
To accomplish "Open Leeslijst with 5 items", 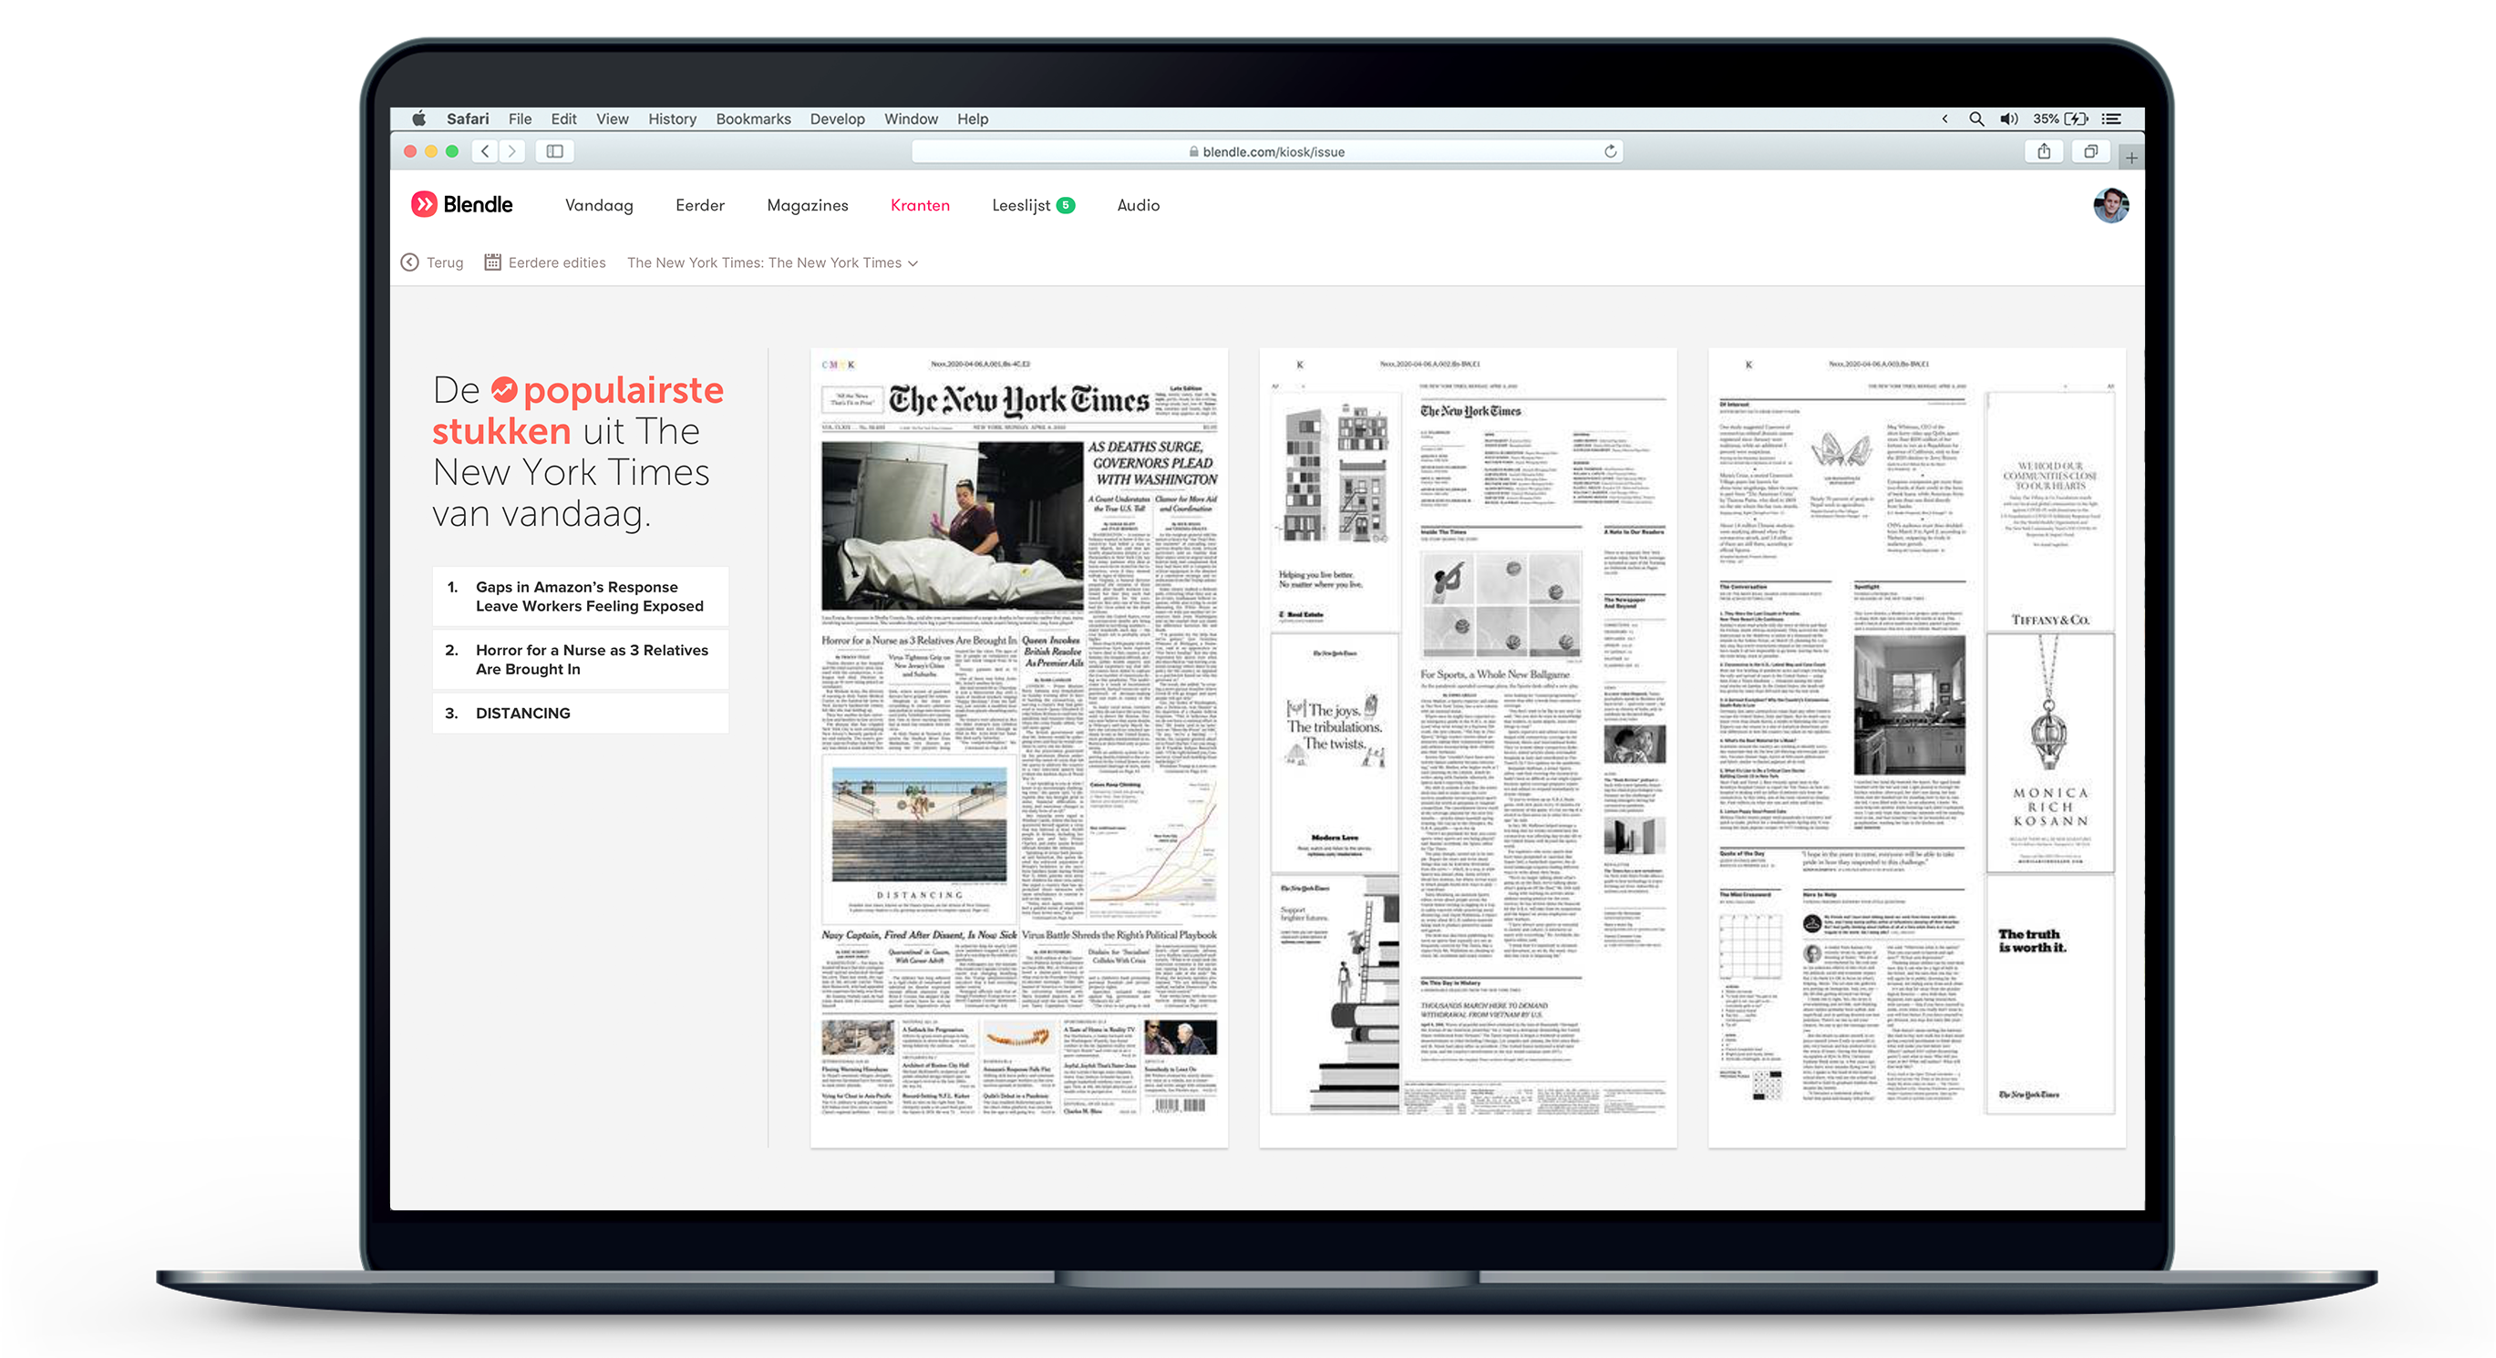I will [x=1032, y=205].
